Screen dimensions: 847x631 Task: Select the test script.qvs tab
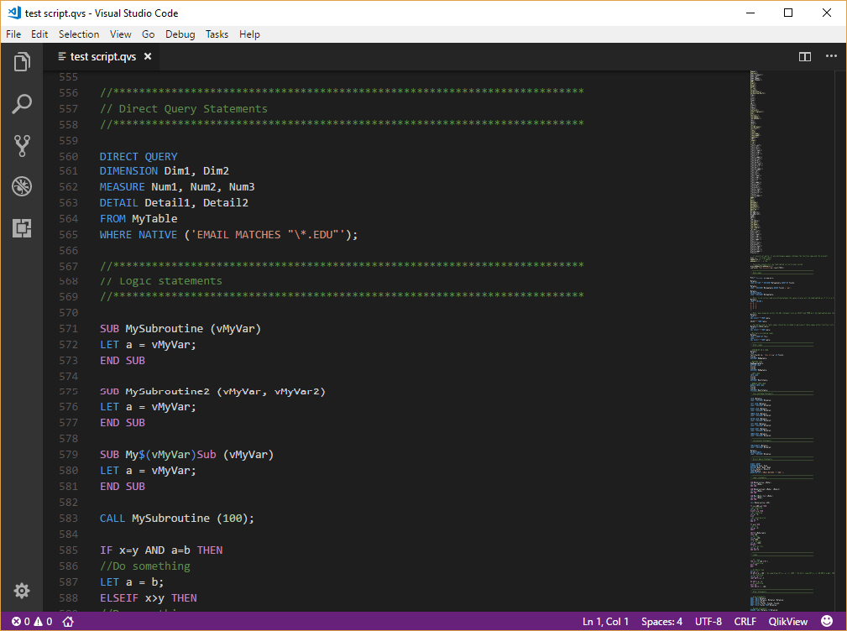[x=101, y=56]
